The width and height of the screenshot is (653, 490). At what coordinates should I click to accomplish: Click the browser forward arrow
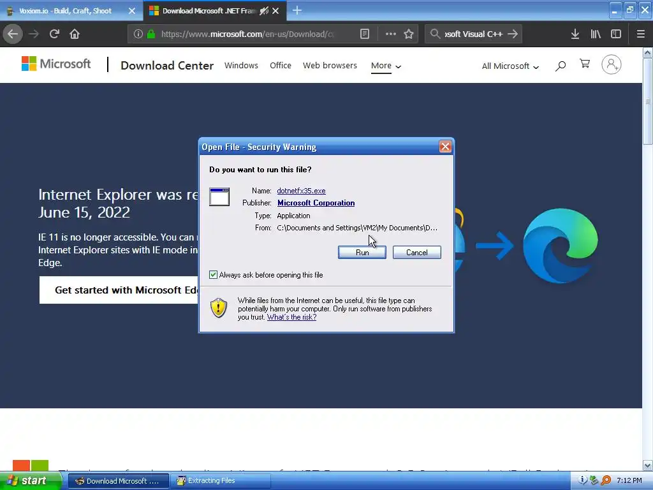pyautogui.click(x=34, y=34)
